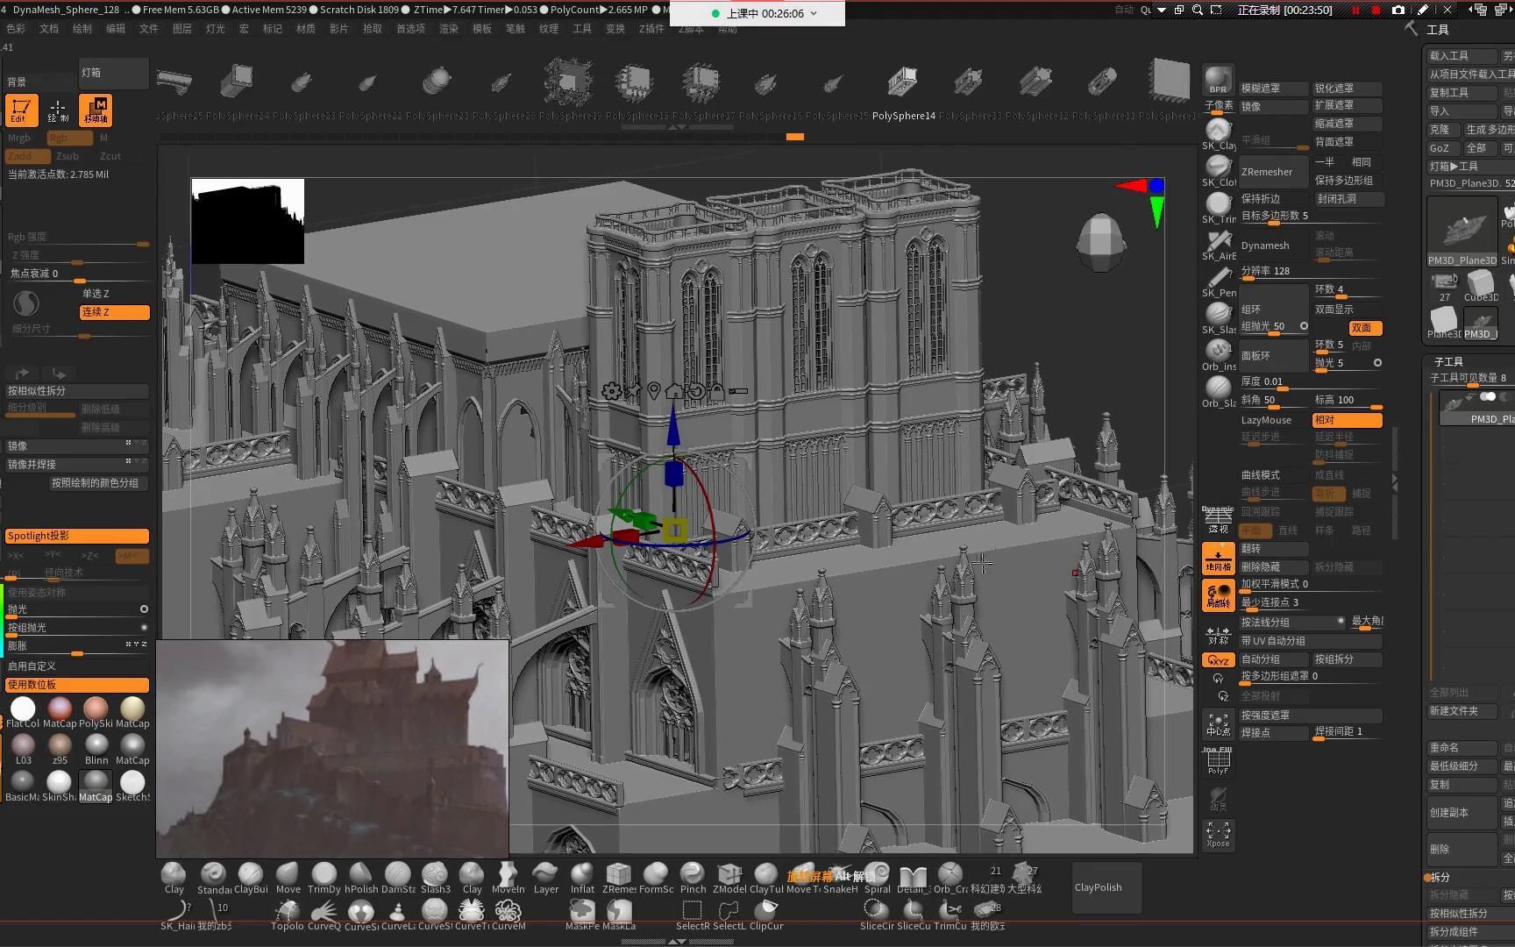Screen dimensions: 1515x947
Task: Open 灯箱▶工具 LightBox tools
Action: (x=1459, y=166)
